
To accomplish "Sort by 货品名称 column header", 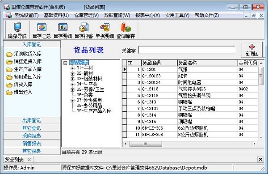I will pos(207,63).
